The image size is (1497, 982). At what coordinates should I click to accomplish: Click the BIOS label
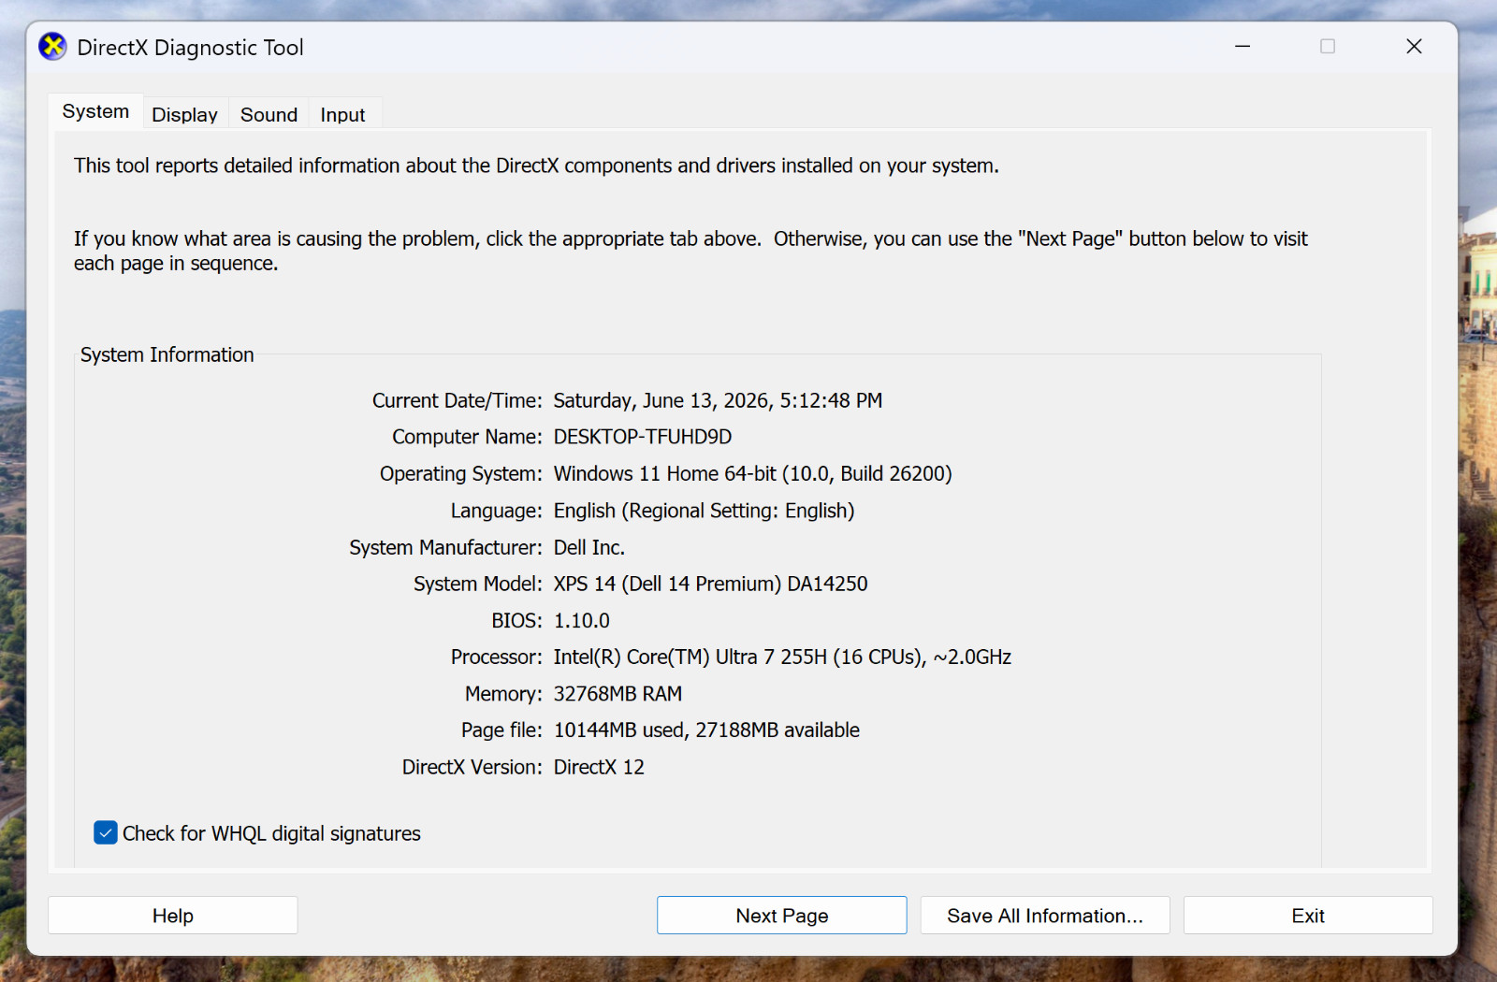[x=517, y=621]
